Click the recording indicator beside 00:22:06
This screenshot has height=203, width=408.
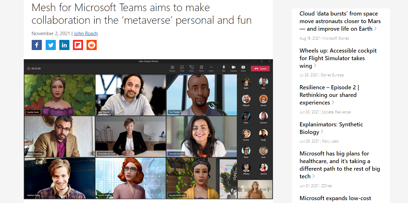[x=29, y=68]
